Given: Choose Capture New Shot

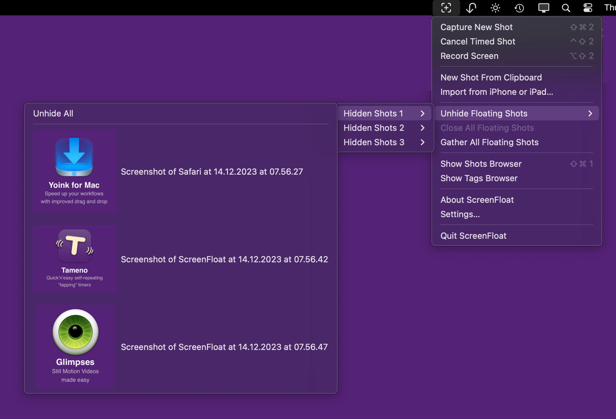Looking at the screenshot, I should click(x=476, y=27).
